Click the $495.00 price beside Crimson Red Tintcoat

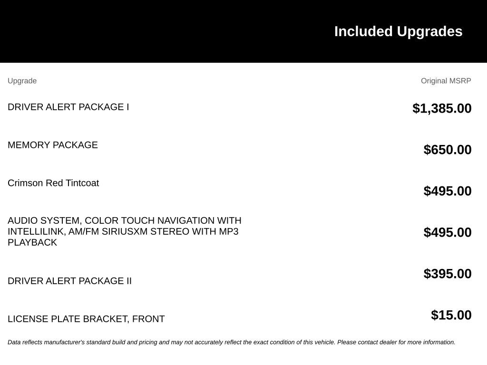(447, 191)
